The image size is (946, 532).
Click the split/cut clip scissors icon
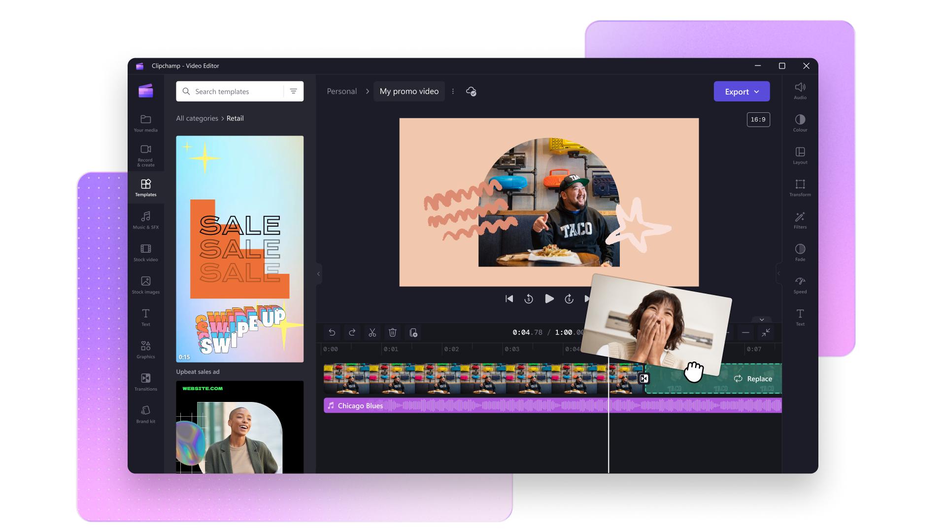coord(372,332)
